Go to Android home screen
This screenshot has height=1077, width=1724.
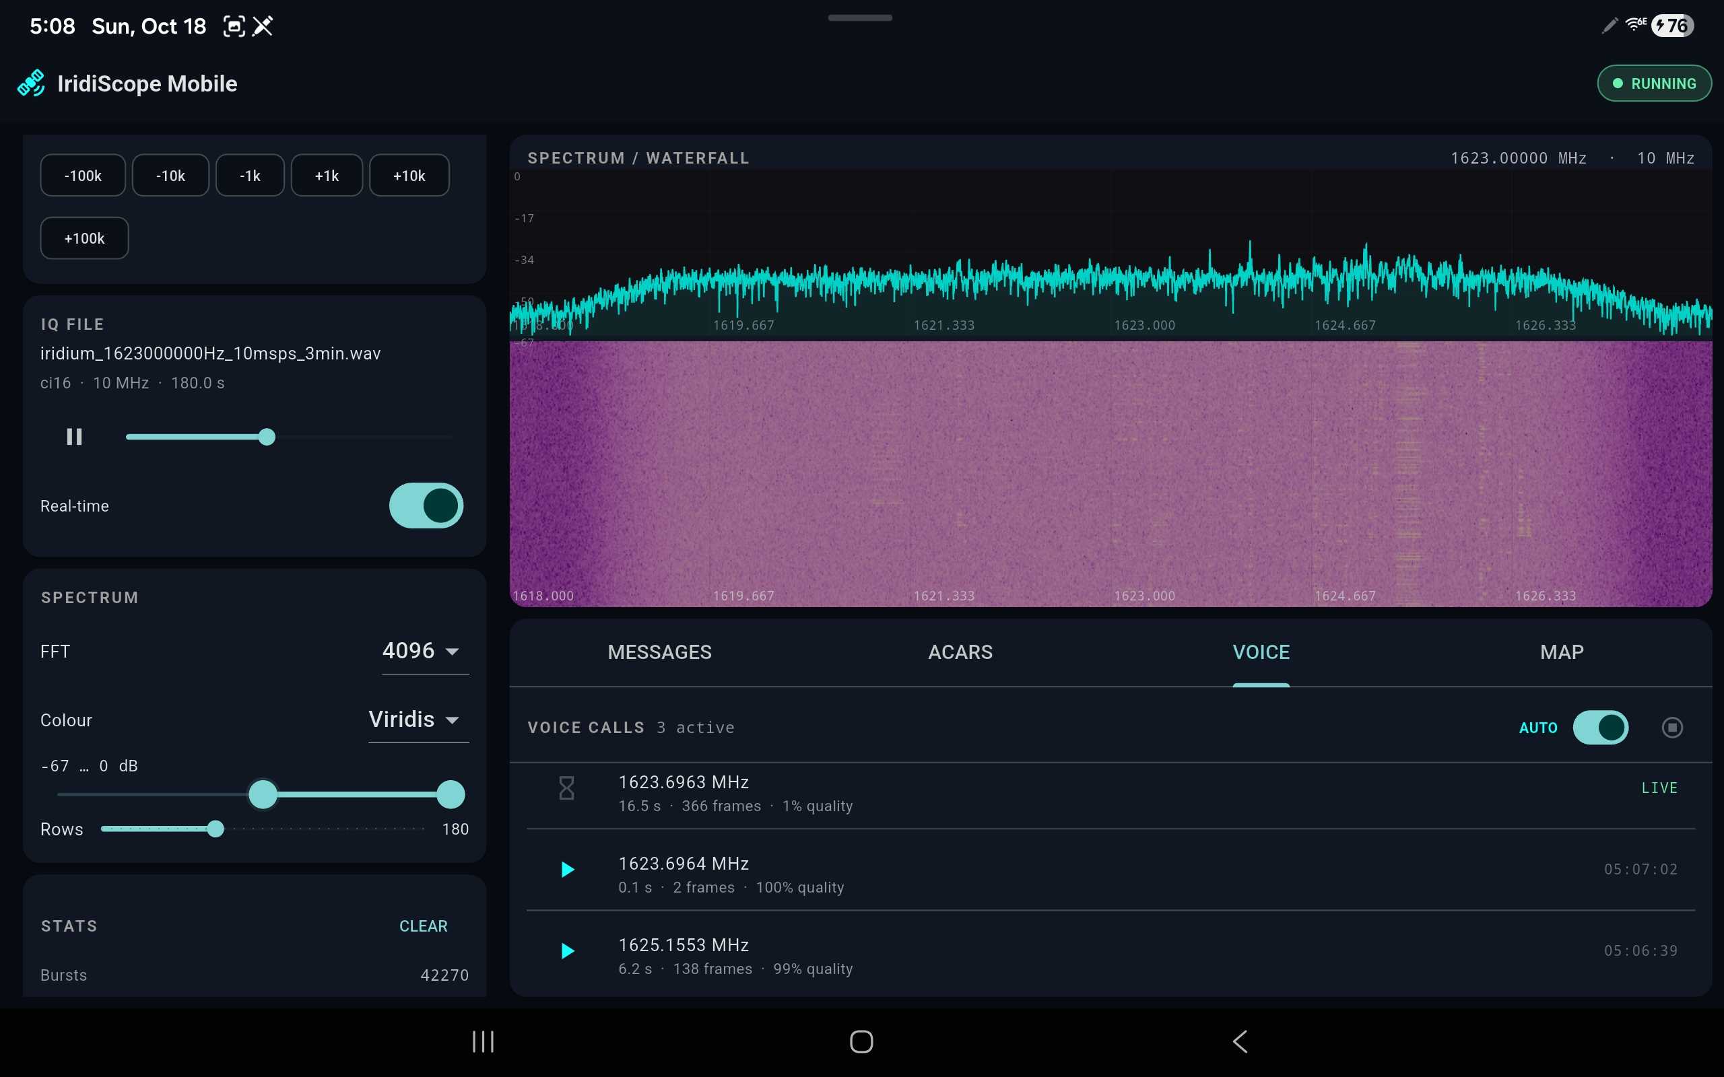click(x=861, y=1041)
